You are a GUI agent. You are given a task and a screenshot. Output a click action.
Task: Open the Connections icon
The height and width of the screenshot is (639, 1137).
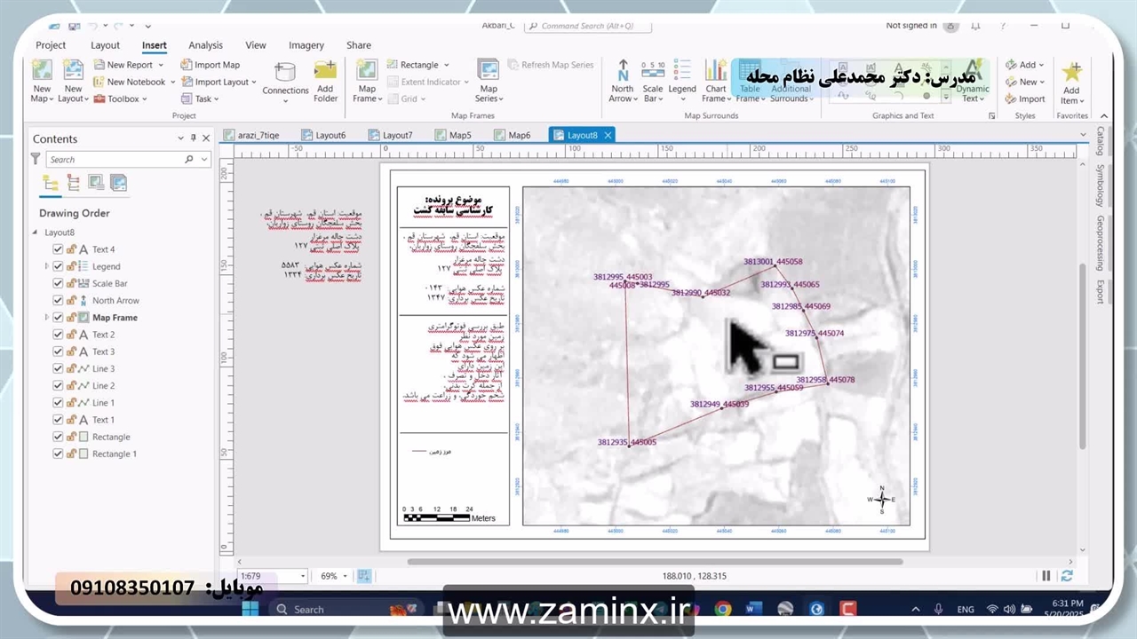click(x=285, y=73)
